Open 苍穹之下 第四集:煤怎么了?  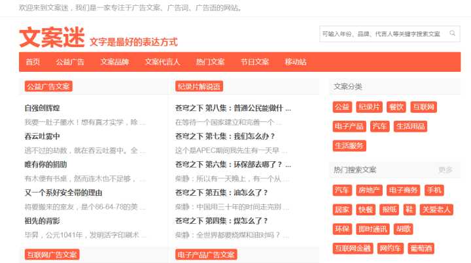[221, 221]
